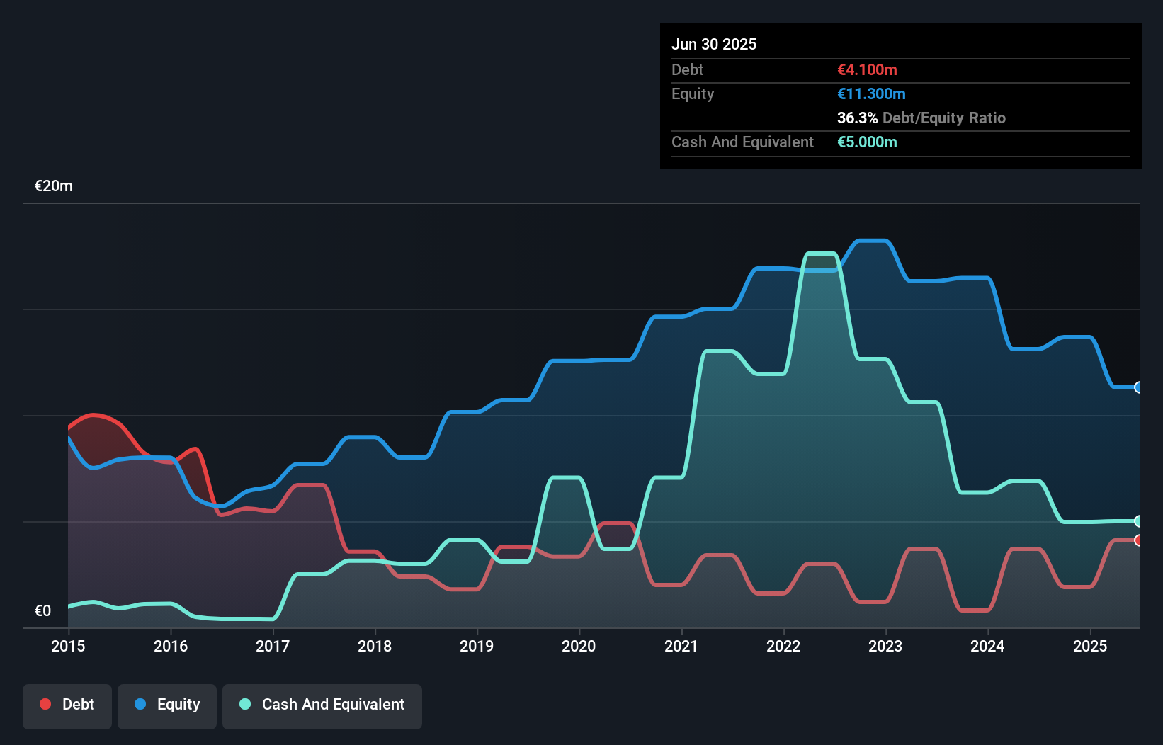Screen dimensions: 1163x745
Task: Click the red Debt legend dot icon
Action: 45,704
